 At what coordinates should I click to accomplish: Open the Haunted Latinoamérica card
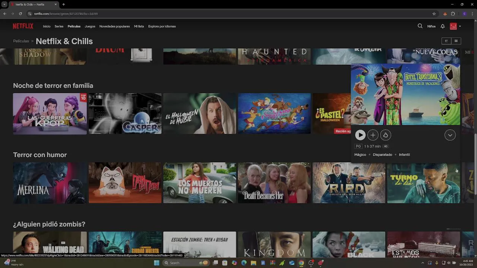coord(274,56)
